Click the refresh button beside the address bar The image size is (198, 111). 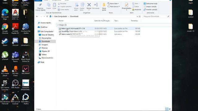(x=140, y=16)
